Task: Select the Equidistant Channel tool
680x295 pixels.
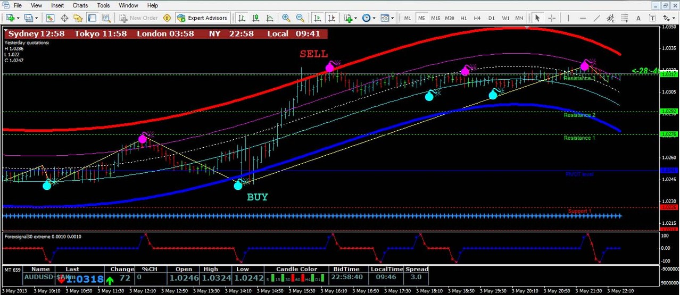Action: point(611,18)
